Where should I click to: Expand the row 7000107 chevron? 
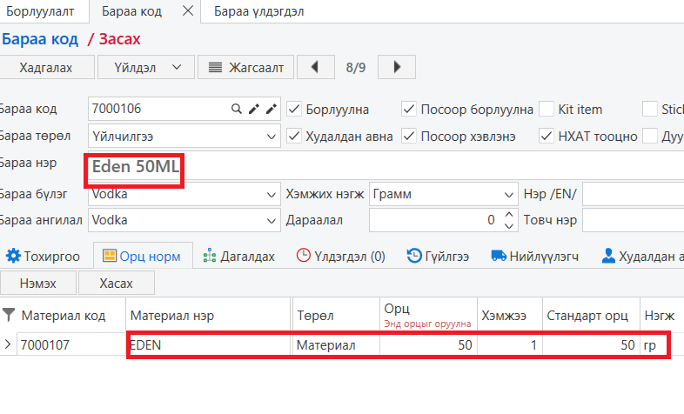coord(8,344)
